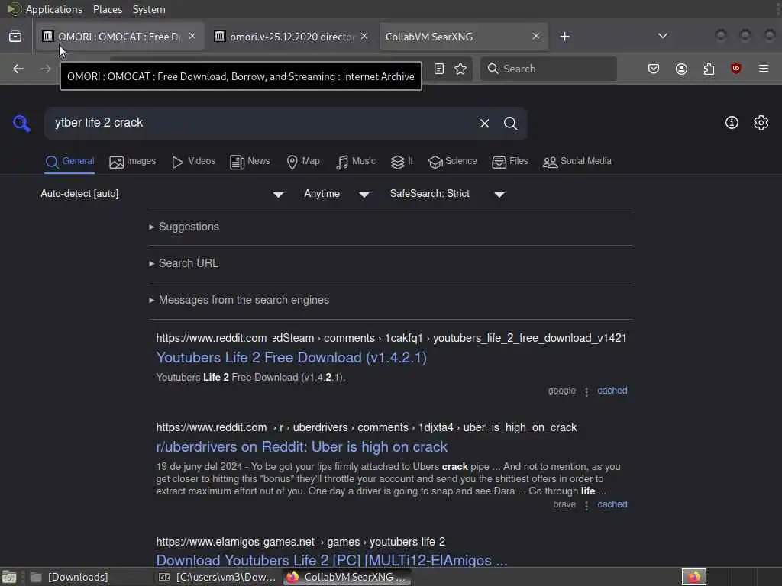The height and width of the screenshot is (586, 782).
Task: Open cached link for google result
Action: [612, 391]
